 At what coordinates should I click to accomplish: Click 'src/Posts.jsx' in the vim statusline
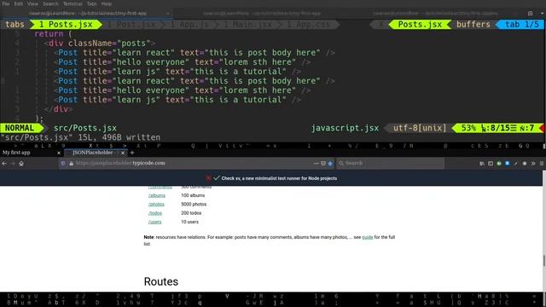(85, 128)
